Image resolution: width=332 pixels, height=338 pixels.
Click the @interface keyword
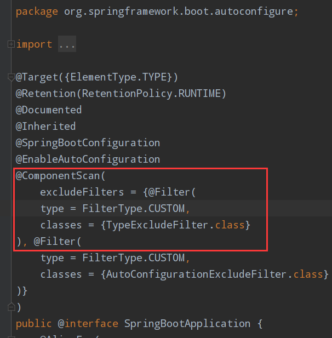88,324
